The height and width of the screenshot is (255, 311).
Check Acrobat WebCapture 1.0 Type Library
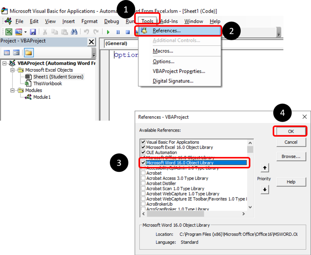tap(143, 194)
